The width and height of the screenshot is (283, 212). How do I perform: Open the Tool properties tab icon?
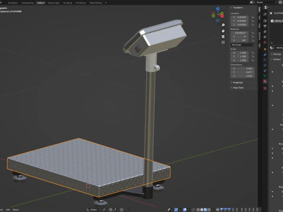265,14
